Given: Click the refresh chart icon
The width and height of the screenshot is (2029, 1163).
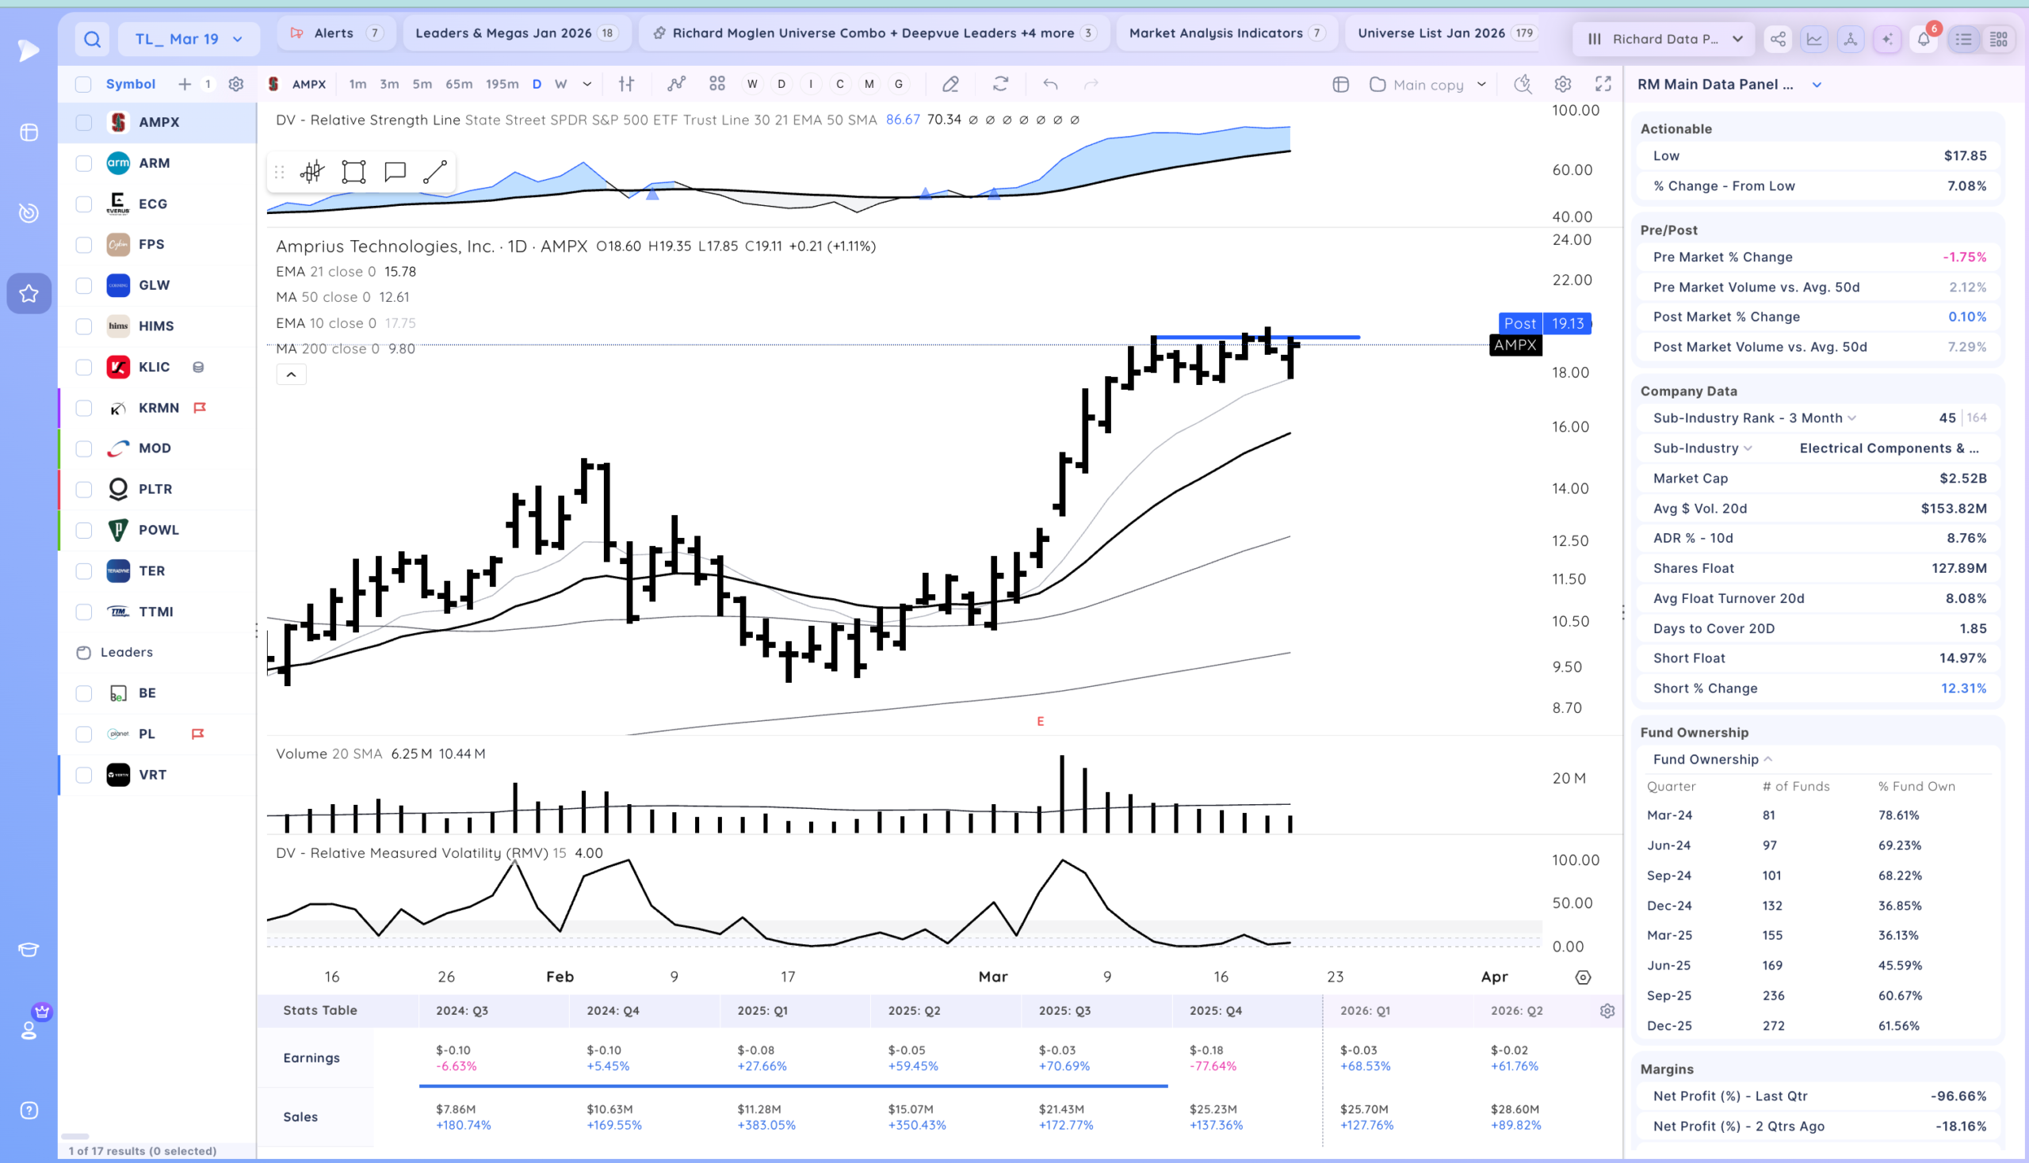Looking at the screenshot, I should click(x=1000, y=84).
